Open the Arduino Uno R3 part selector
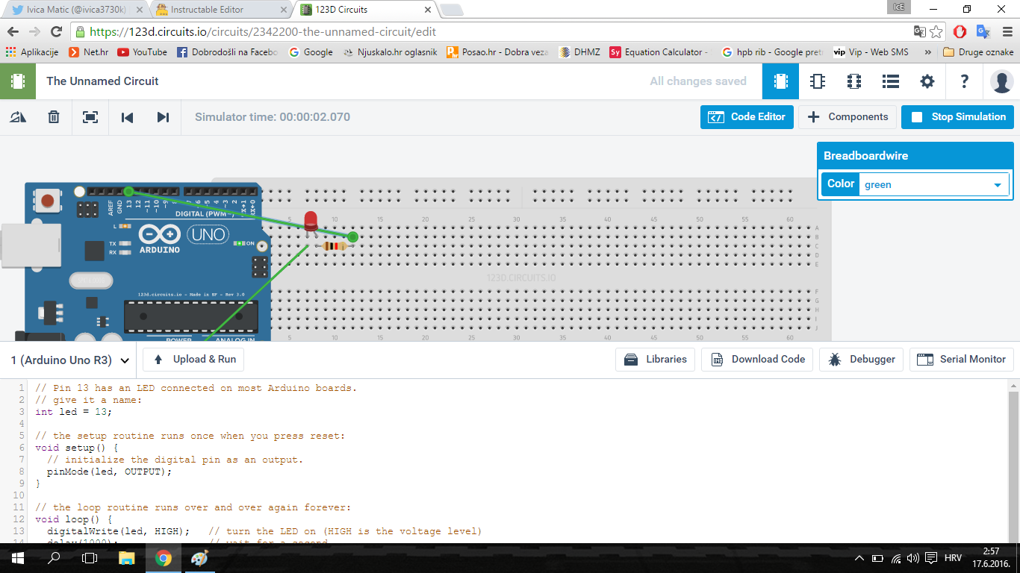The height and width of the screenshot is (573, 1020). tap(67, 359)
